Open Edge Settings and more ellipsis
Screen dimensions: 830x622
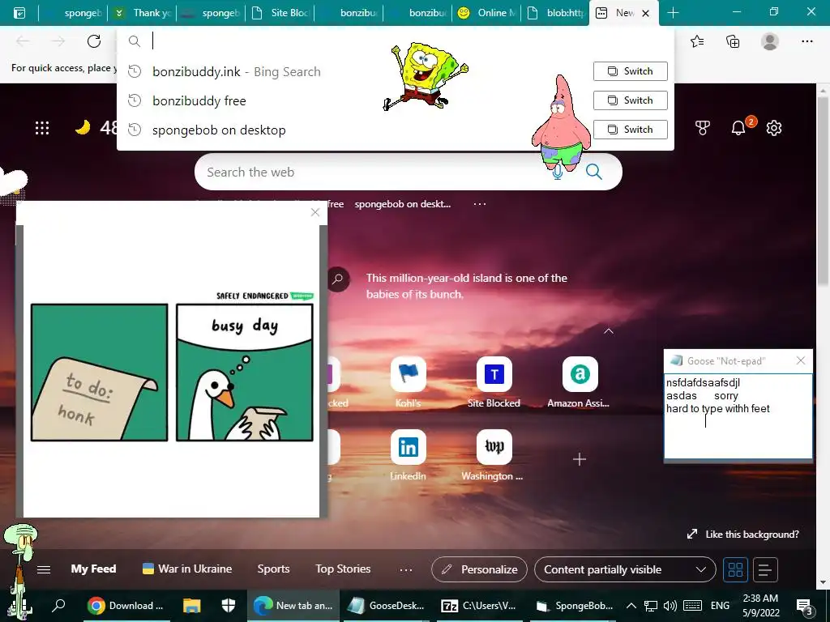click(x=806, y=41)
